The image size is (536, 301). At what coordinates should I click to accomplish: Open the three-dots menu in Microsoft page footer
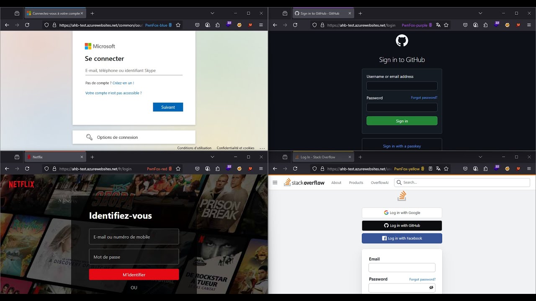pyautogui.click(x=262, y=148)
